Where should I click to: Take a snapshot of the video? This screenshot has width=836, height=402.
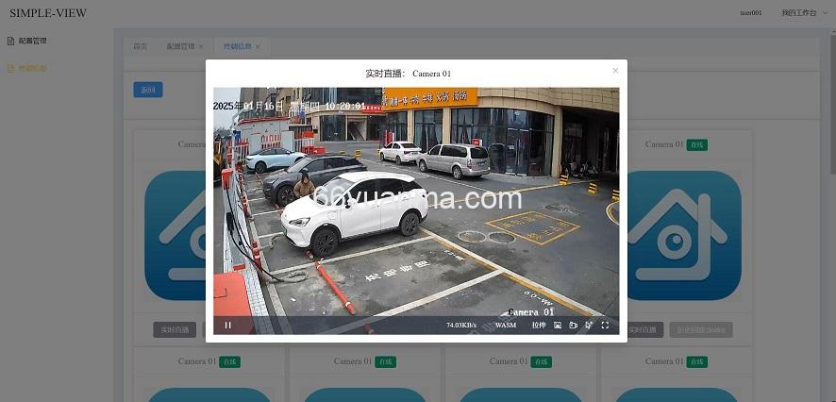[558, 326]
